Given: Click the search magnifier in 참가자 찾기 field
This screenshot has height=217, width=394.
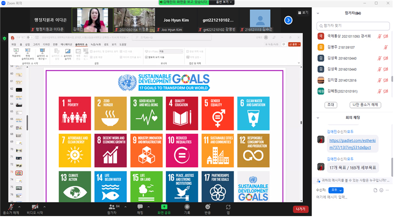Looking at the screenshot, I should pyautogui.click(x=321, y=26).
